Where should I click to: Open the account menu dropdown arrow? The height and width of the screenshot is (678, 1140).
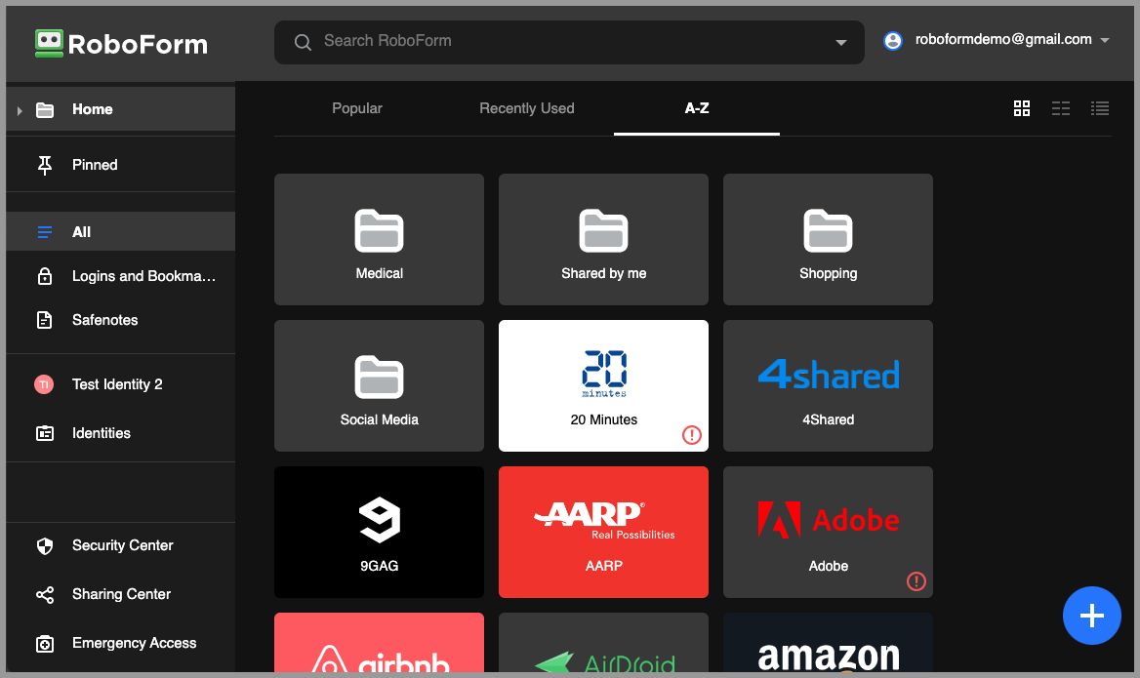tap(1105, 41)
